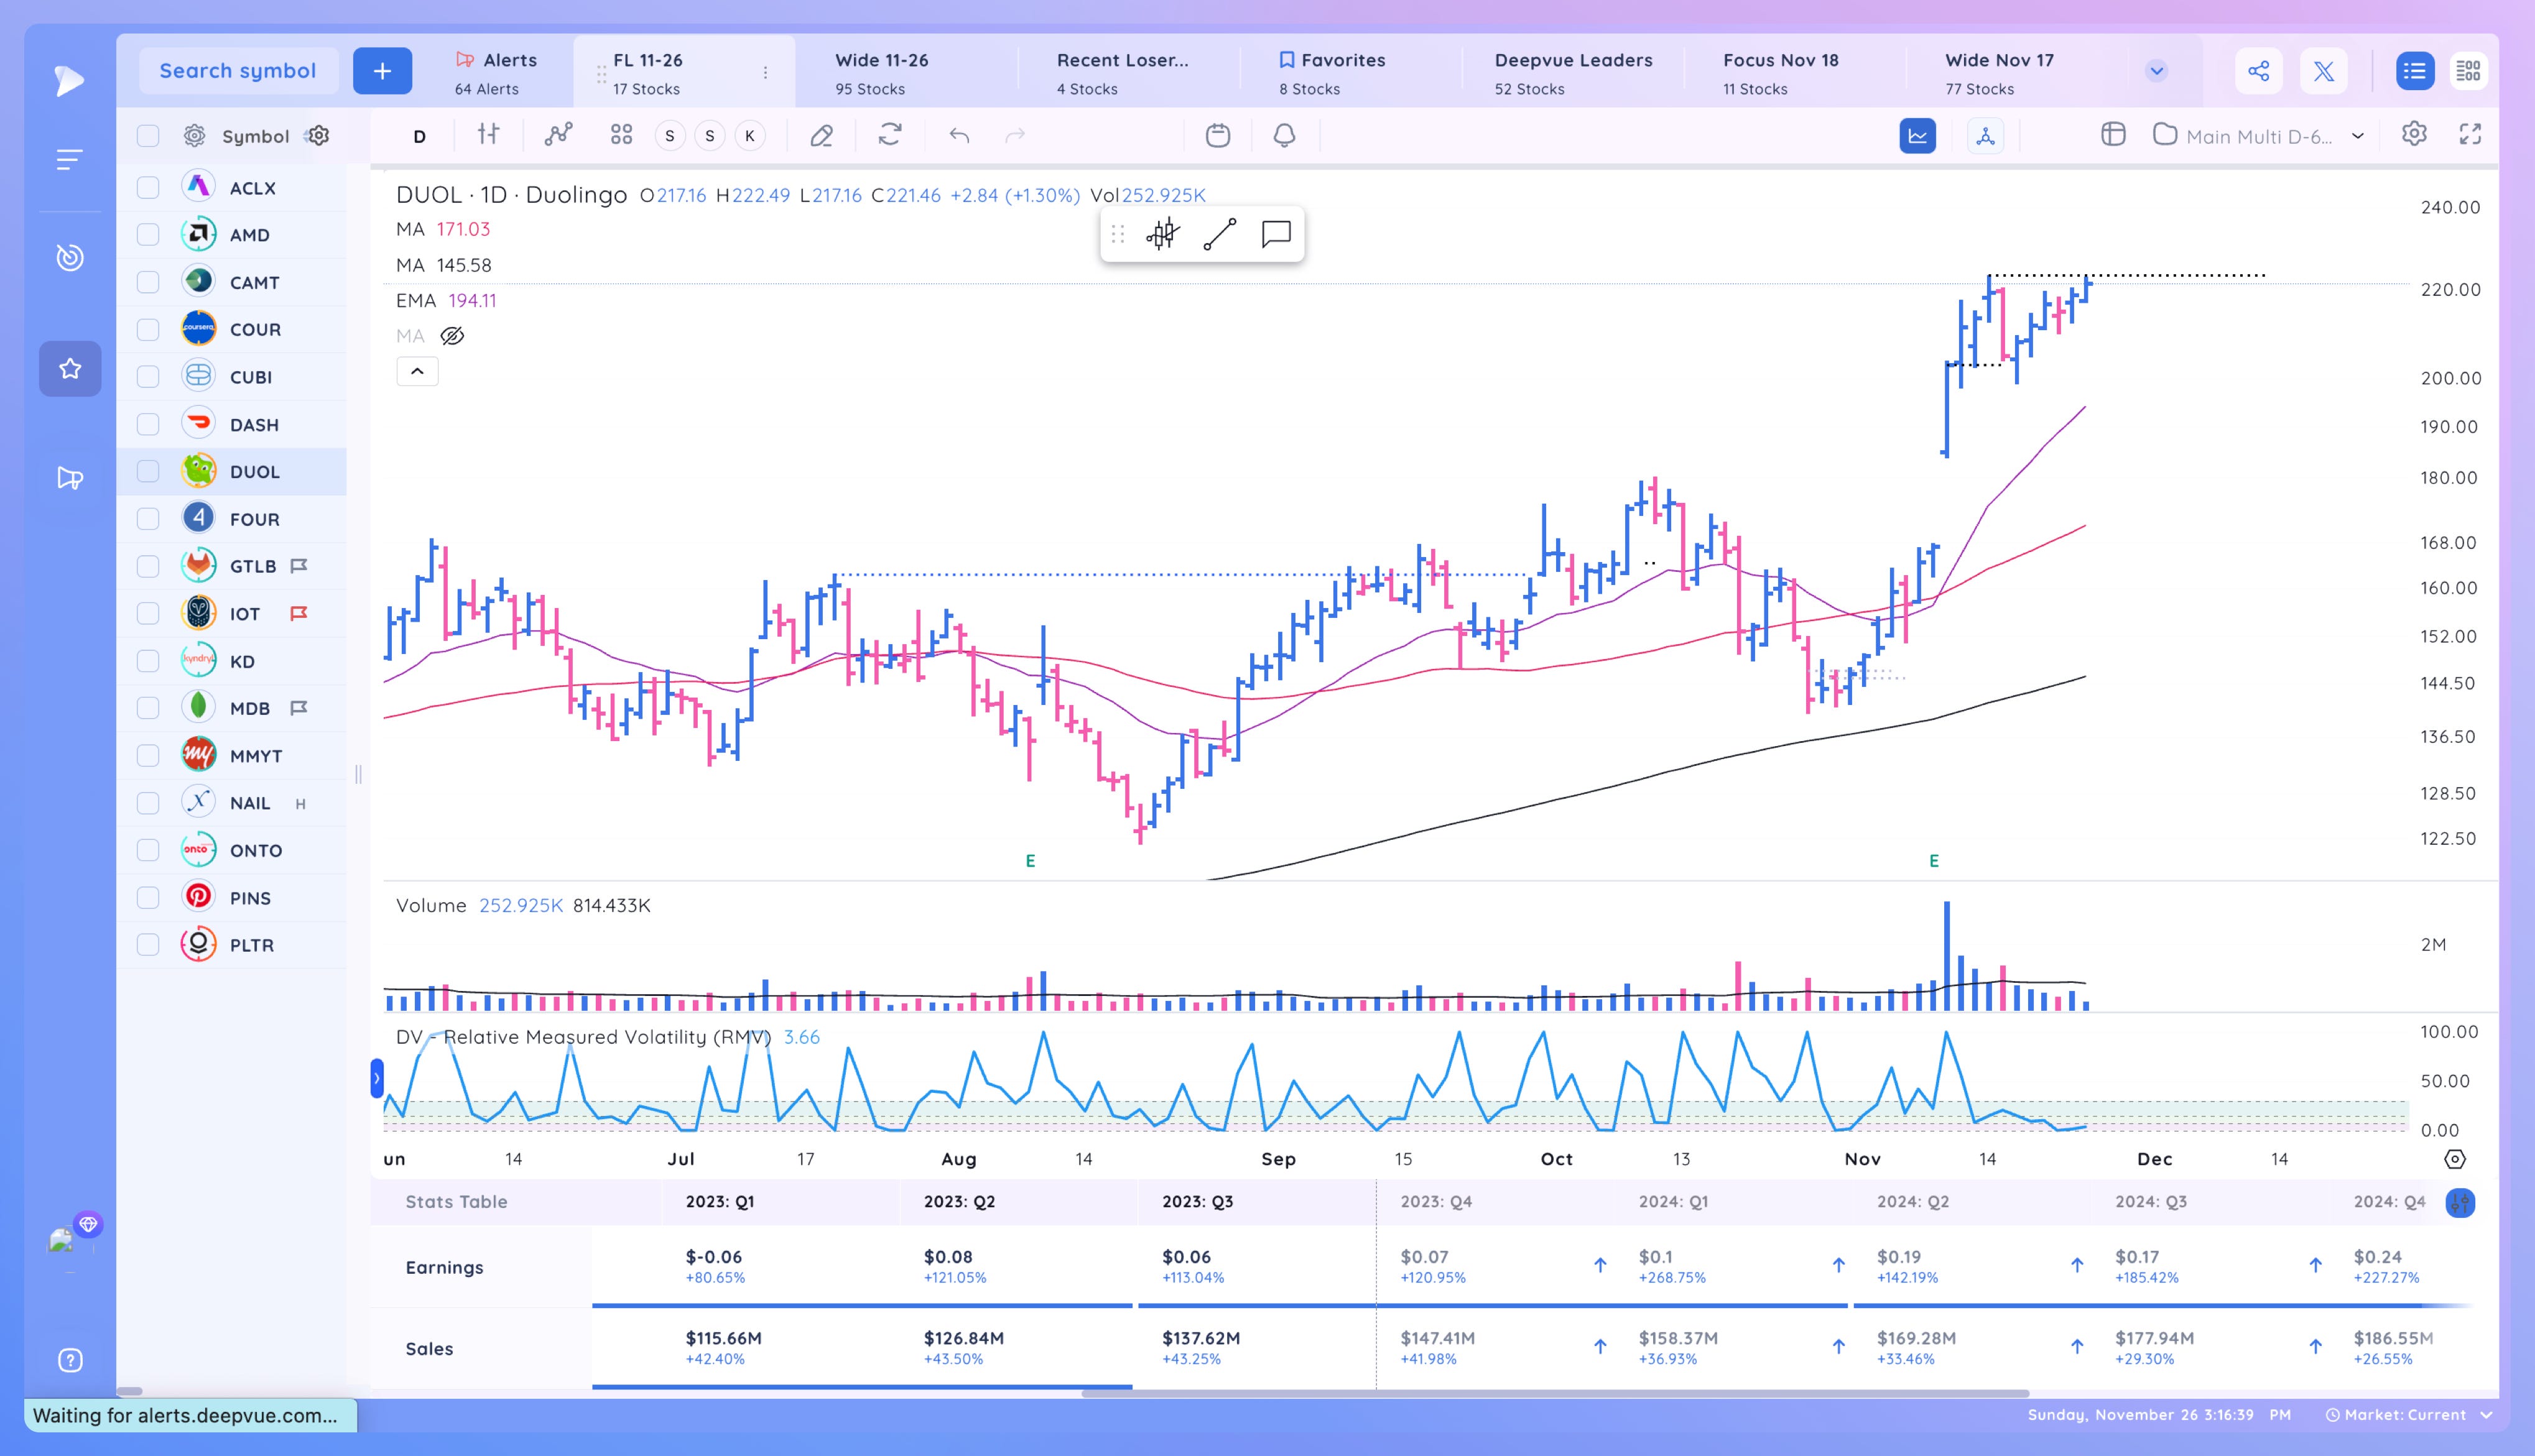The width and height of the screenshot is (2535, 1456).
Task: Click the layout template icon
Action: click(2113, 134)
